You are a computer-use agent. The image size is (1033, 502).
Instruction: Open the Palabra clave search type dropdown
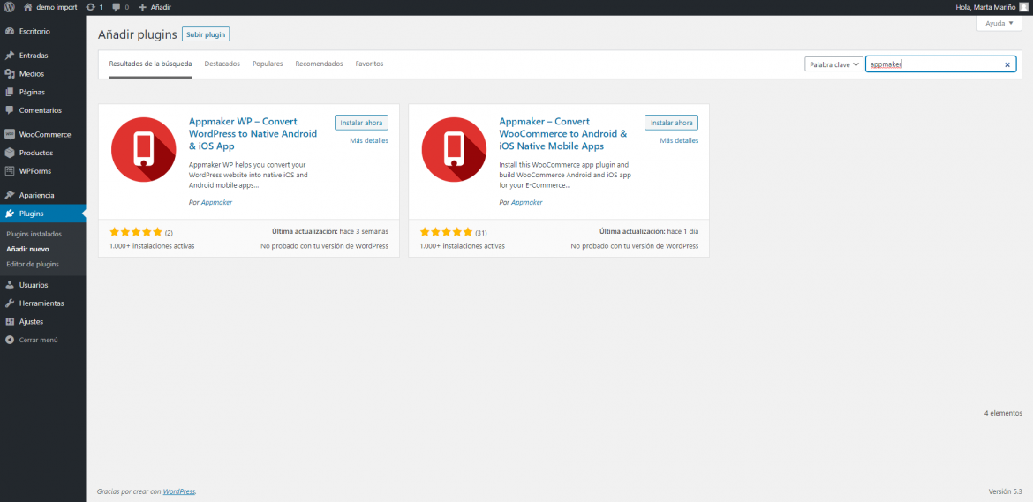pyautogui.click(x=833, y=64)
